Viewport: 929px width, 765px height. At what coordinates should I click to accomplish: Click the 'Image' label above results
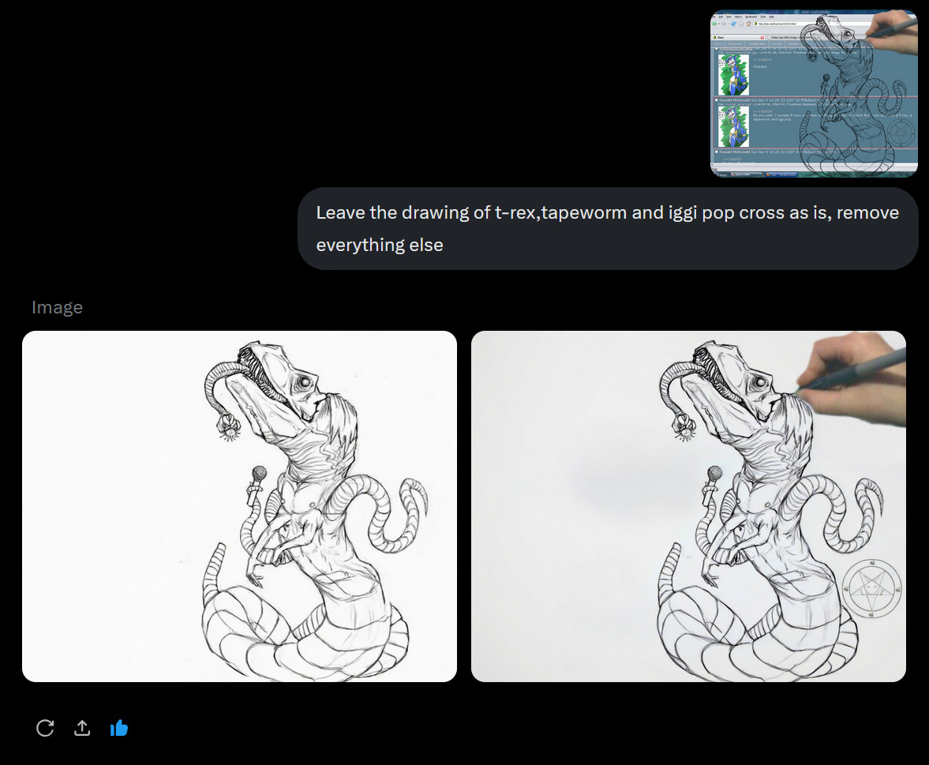57,307
